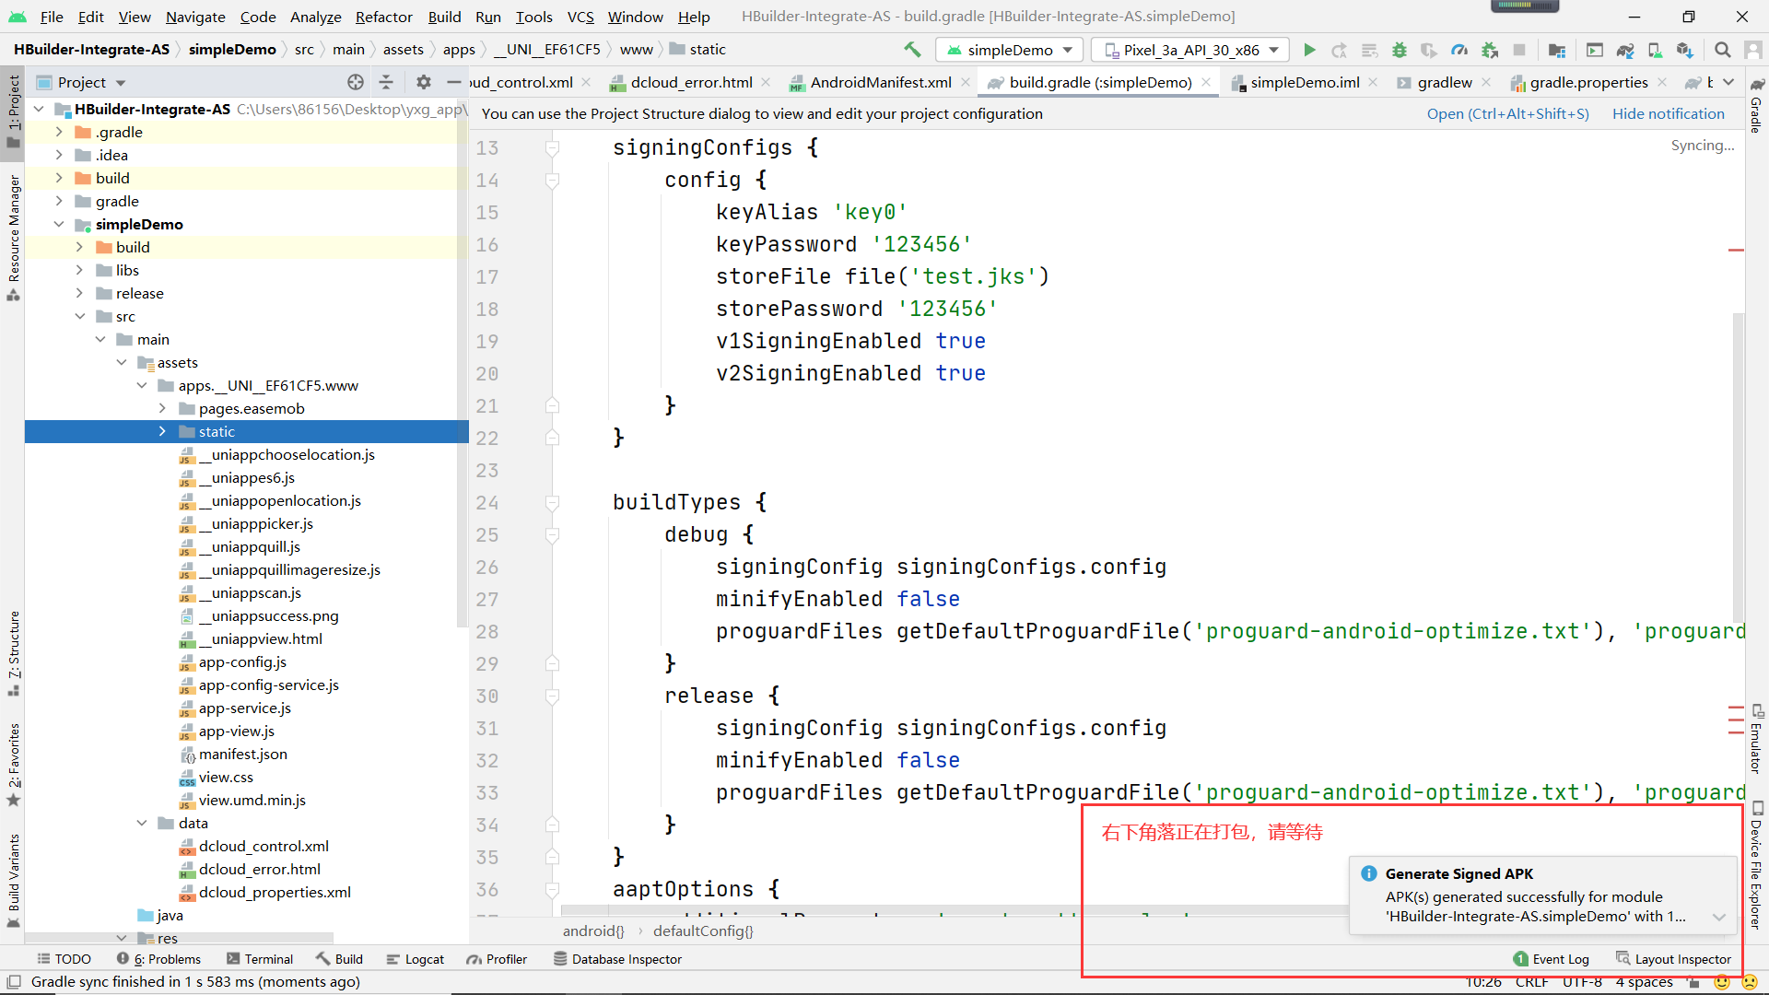Open the Pixel_3a_API_30_x86 device dropdown
The image size is (1769, 995).
[1191, 50]
